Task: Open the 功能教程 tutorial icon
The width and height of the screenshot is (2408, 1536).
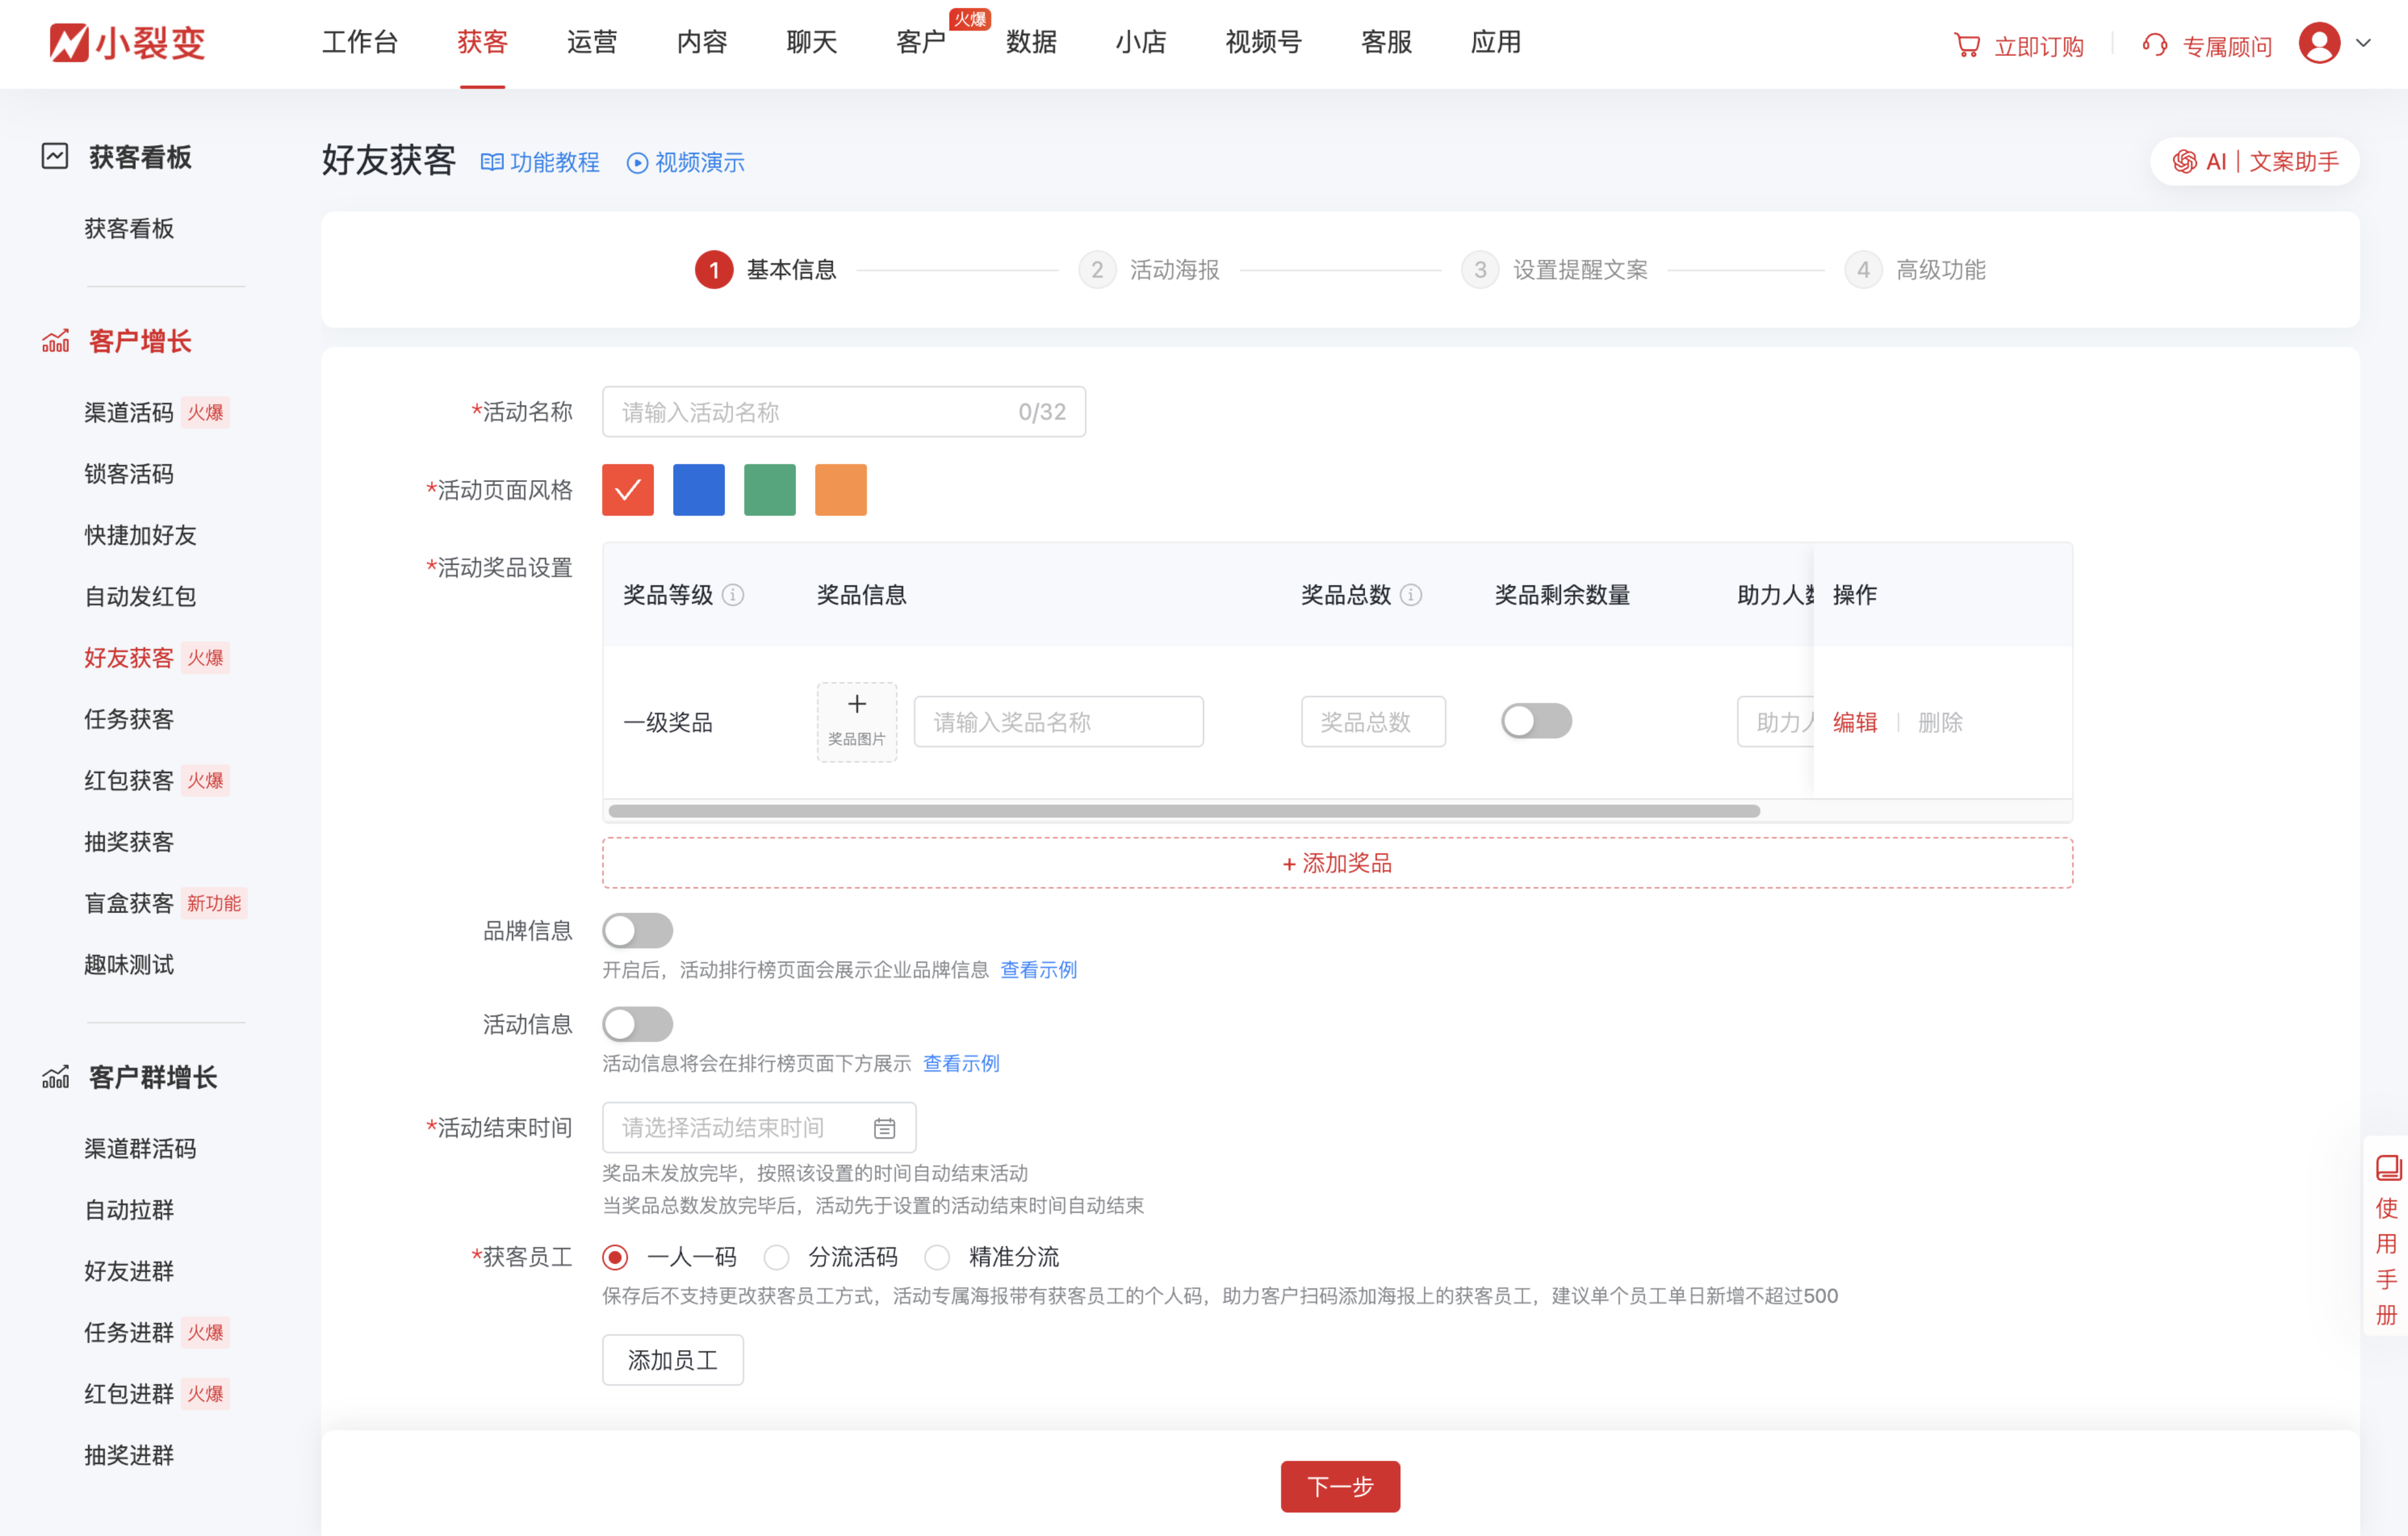Action: point(492,162)
